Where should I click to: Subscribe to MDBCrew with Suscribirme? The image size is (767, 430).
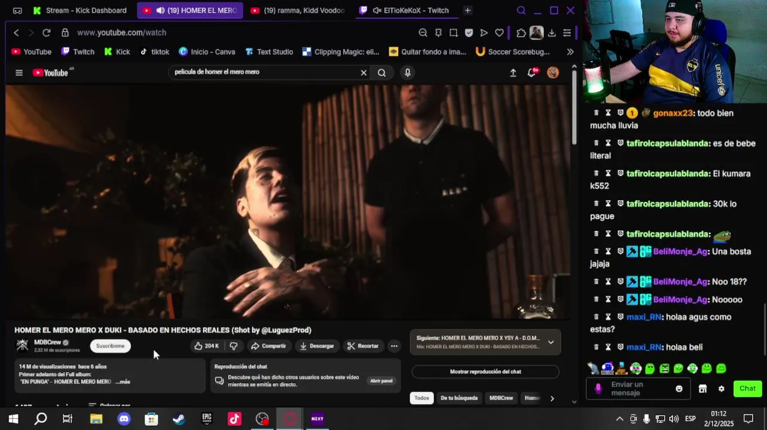point(110,346)
